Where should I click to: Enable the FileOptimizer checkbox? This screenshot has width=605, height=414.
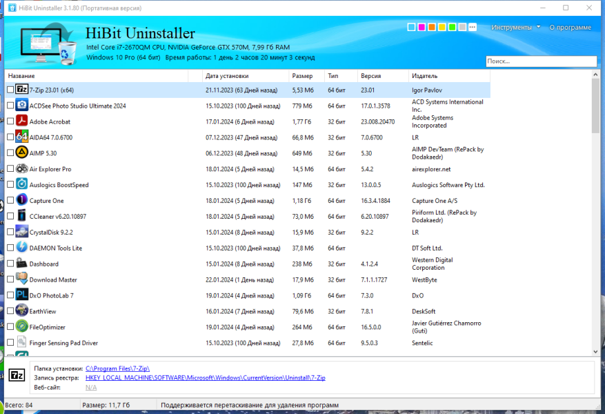click(10, 327)
